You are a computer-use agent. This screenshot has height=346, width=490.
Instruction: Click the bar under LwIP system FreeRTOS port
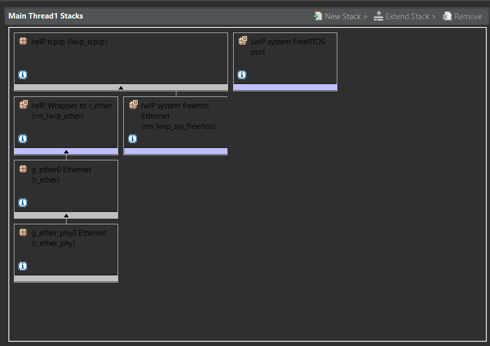coord(285,88)
